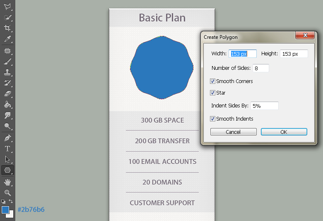Cancel the Create Polygon dialog
The image size is (323, 221).
pyautogui.click(x=233, y=132)
